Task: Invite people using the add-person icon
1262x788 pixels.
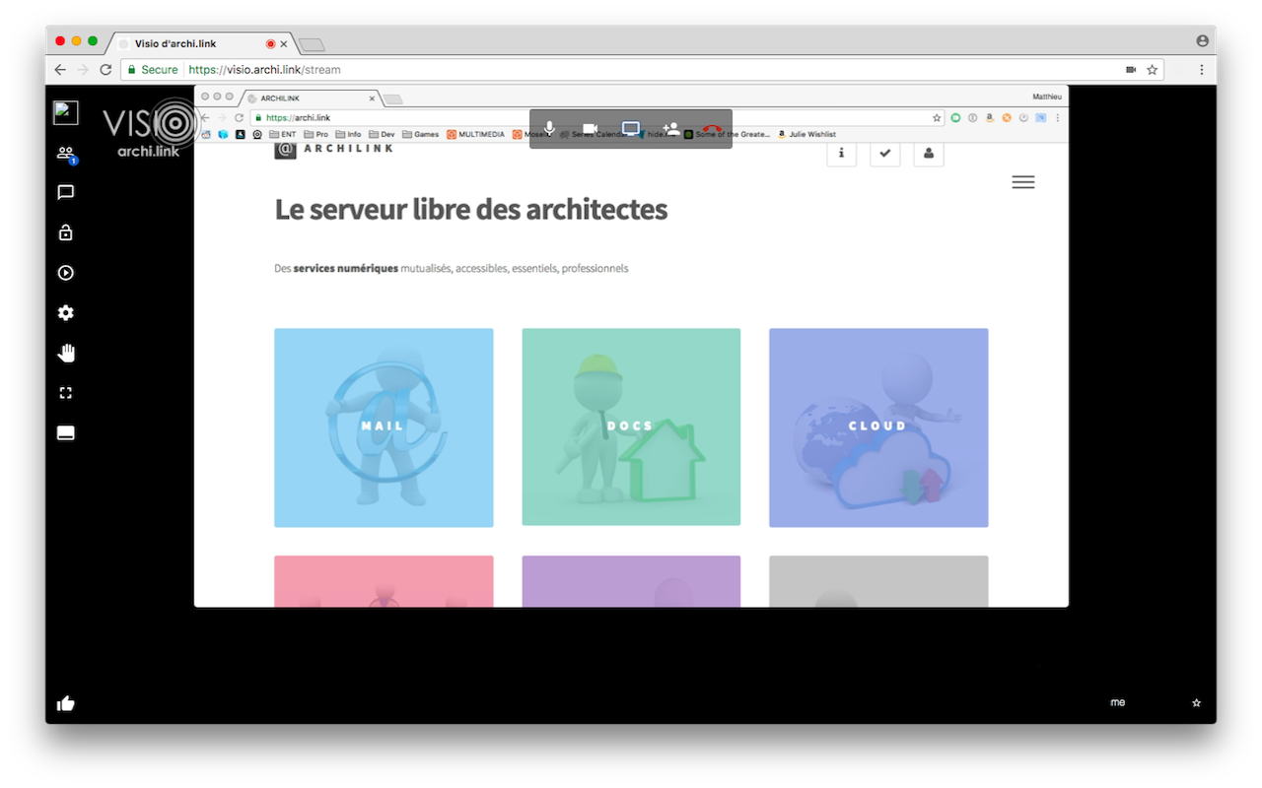Action: pyautogui.click(x=671, y=129)
